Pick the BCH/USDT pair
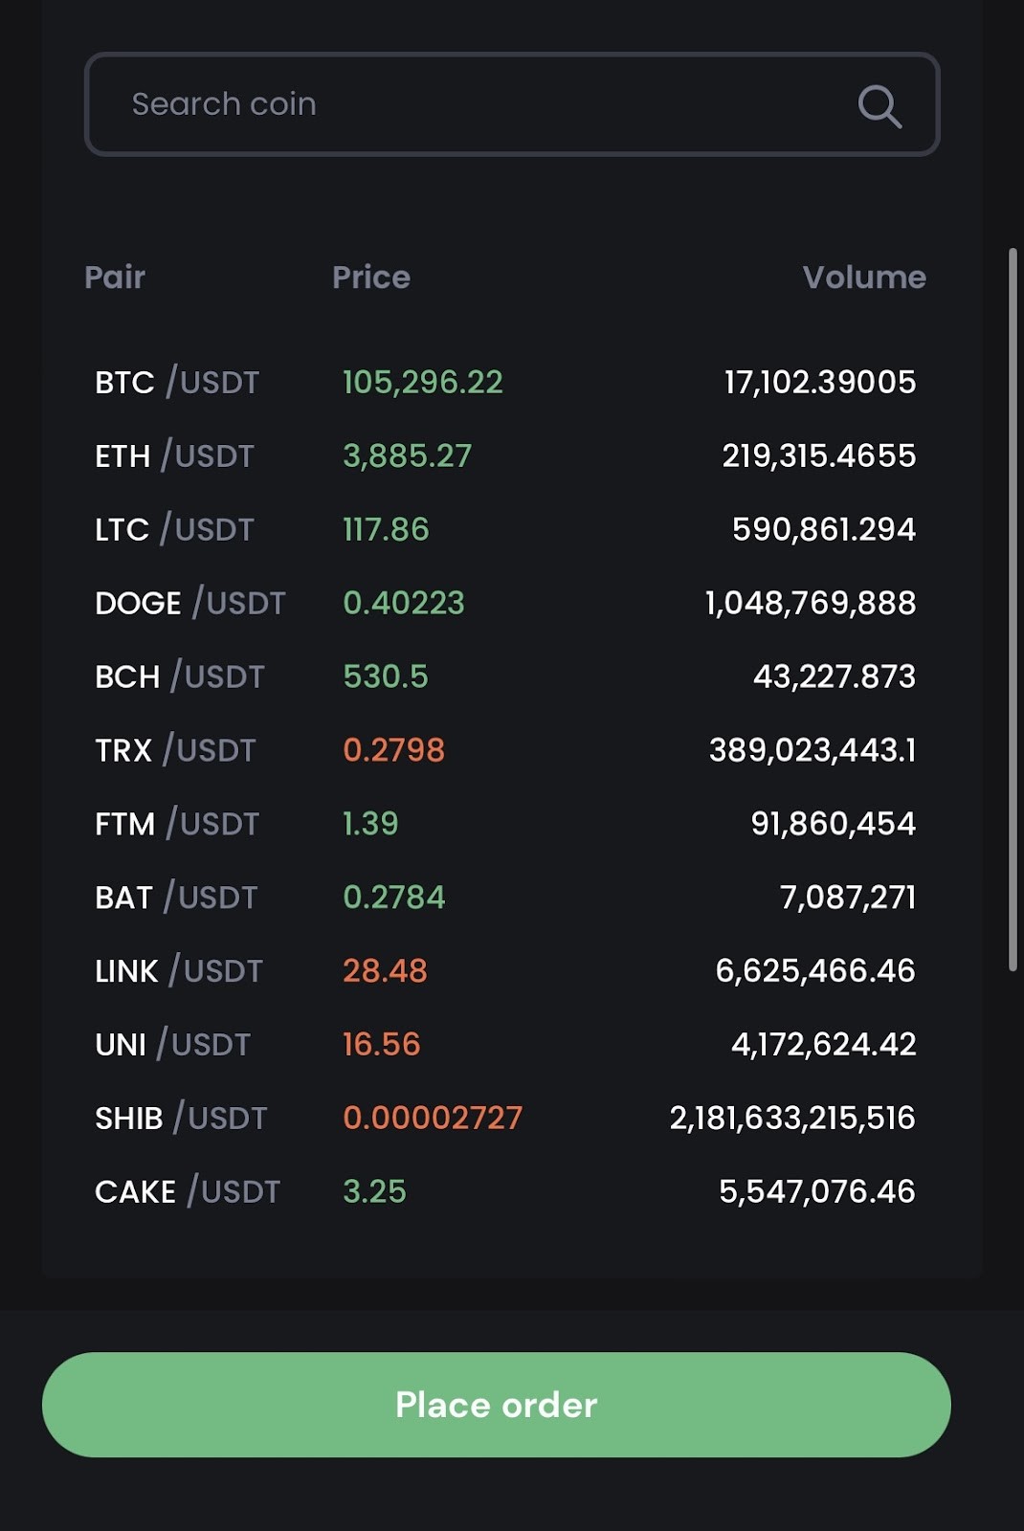Viewport: 1024px width, 1531px height. point(179,677)
